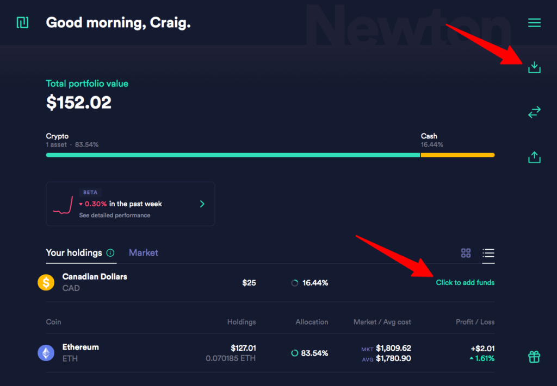Click the Allocation column header
This screenshot has height=386, width=557.
(x=312, y=322)
